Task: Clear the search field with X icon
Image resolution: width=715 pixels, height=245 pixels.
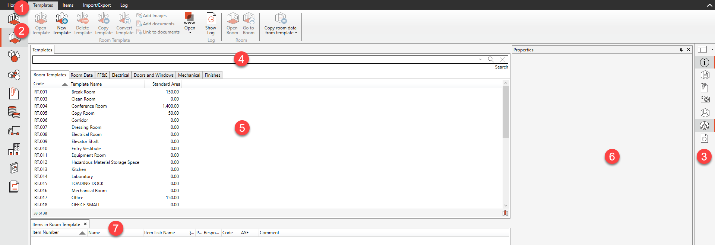Action: click(502, 60)
